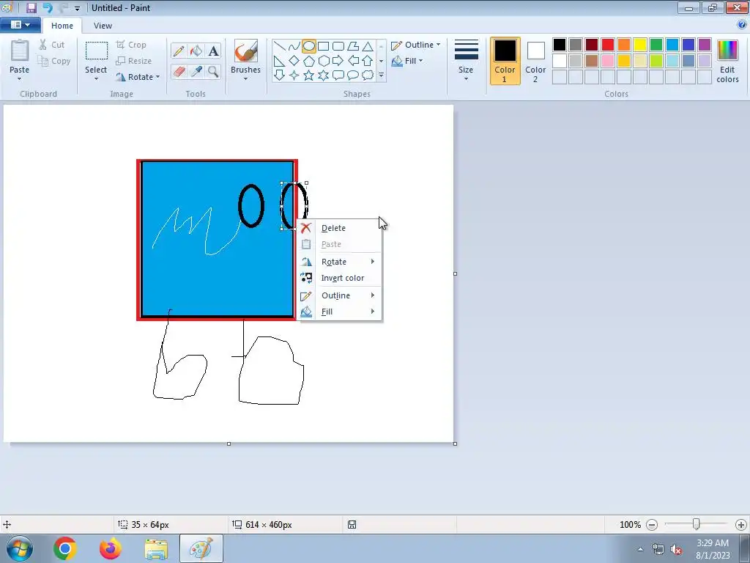The image size is (750, 563).
Task: Expand the shapes gallery more arrow
Action: 381,76
